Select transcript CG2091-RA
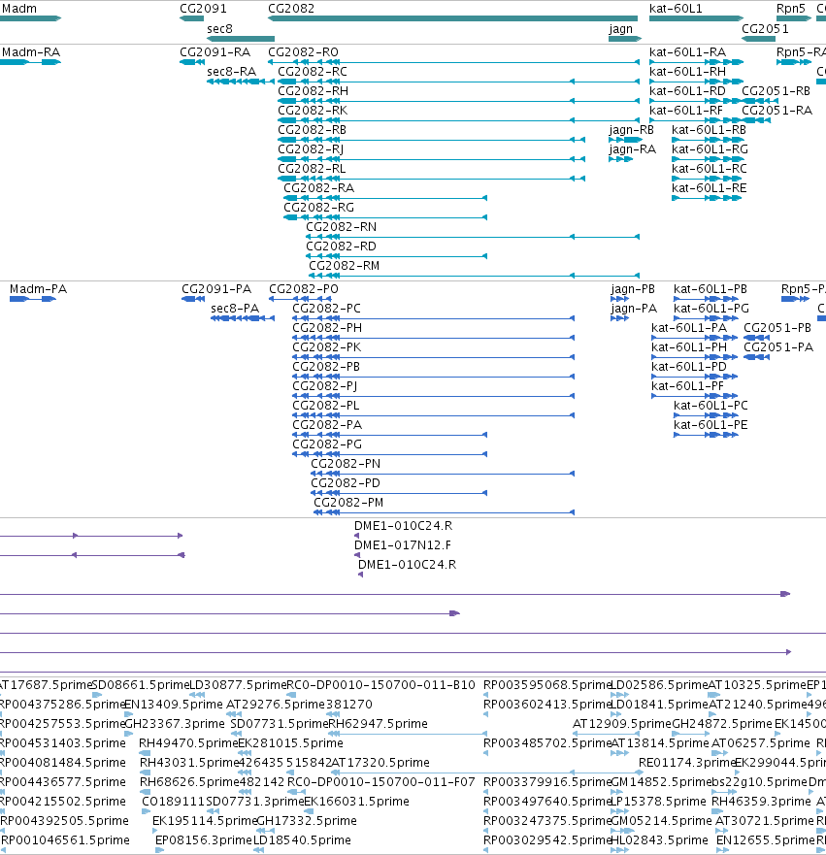This screenshot has height=855, width=826. point(215,52)
